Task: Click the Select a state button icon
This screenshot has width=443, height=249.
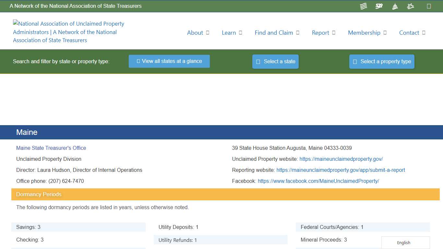Action: (x=258, y=61)
